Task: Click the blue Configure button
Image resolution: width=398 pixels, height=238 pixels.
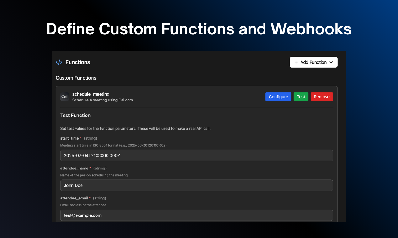Action: (x=278, y=97)
